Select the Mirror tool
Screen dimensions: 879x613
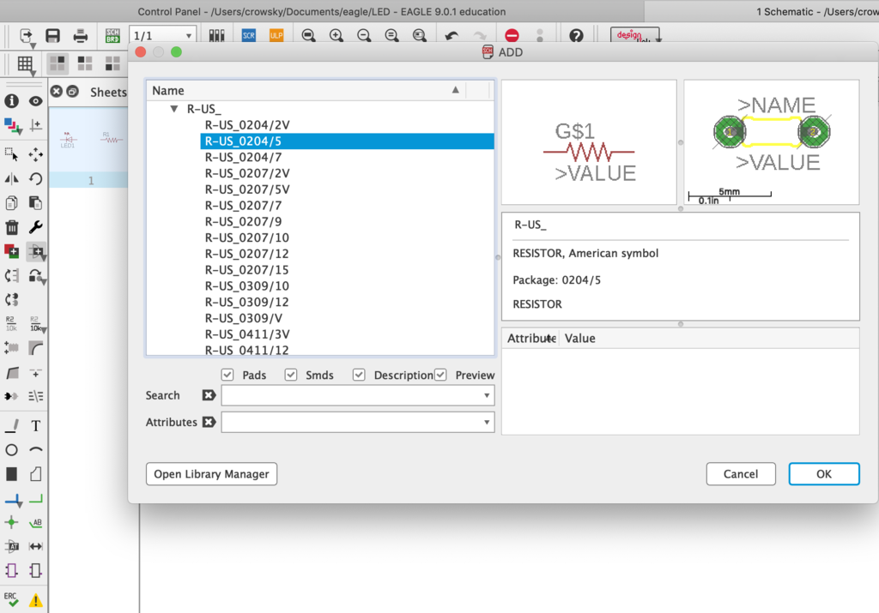(x=11, y=178)
